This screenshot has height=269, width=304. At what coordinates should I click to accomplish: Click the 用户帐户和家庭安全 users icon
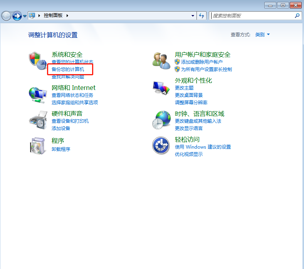point(161,61)
